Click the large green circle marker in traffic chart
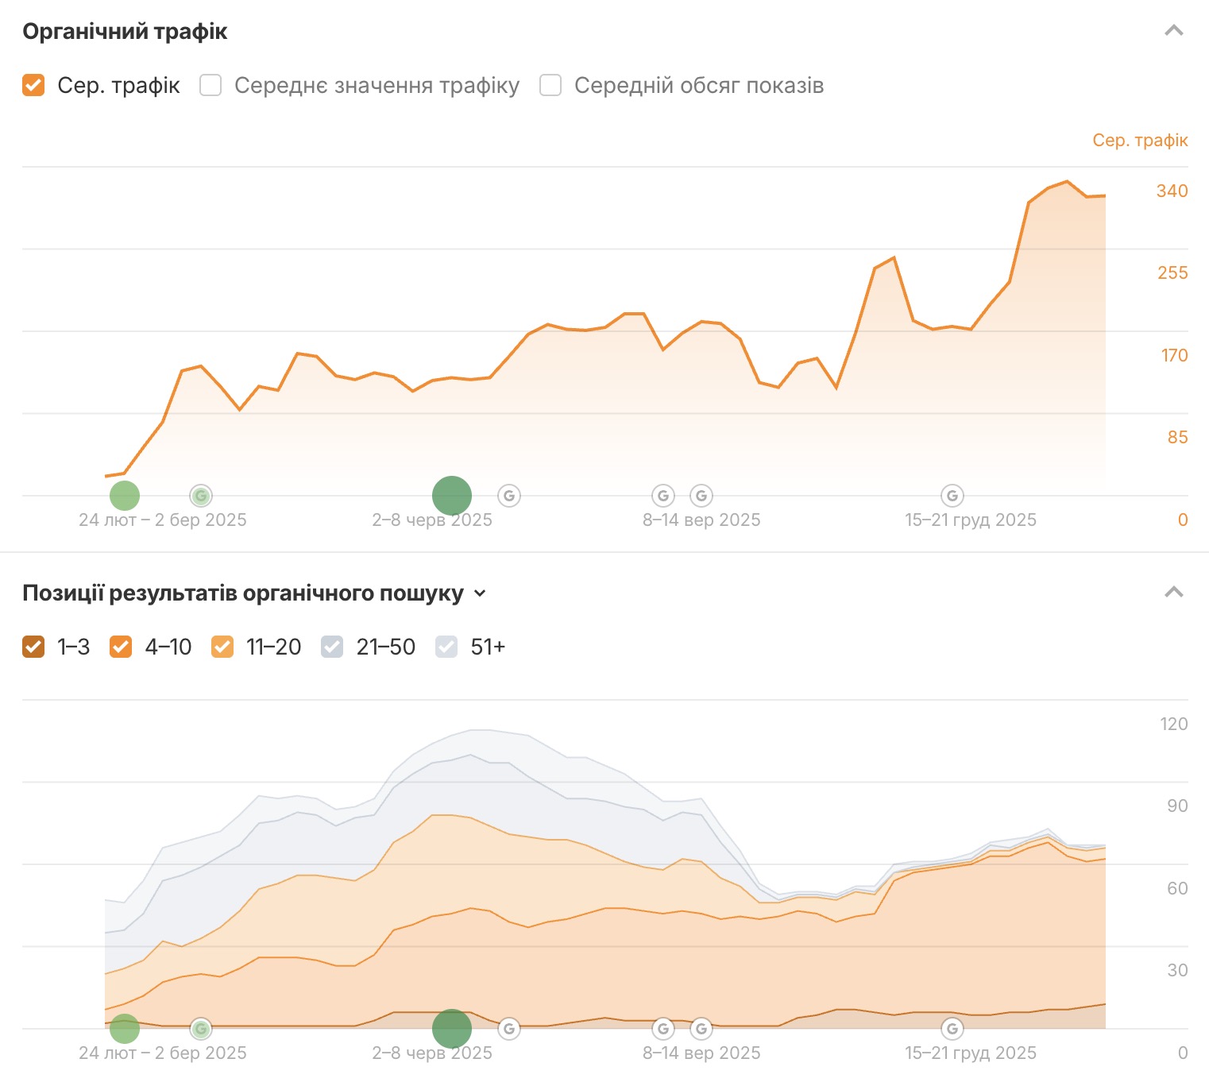Screen dimensions: 1209x1082 click(452, 496)
